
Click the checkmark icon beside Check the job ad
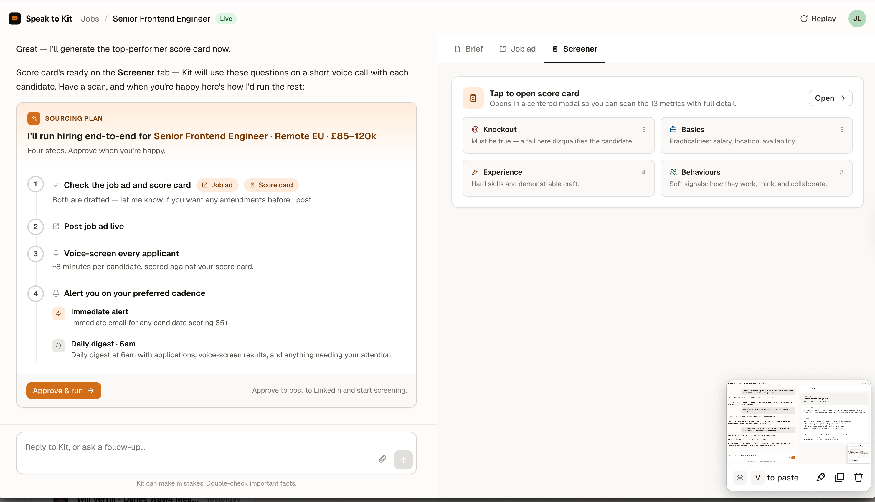pos(56,185)
